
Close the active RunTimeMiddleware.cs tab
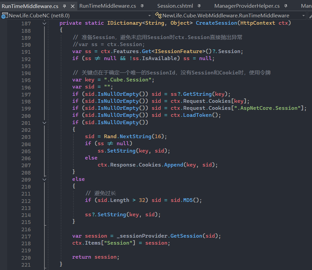[x=73, y=6]
